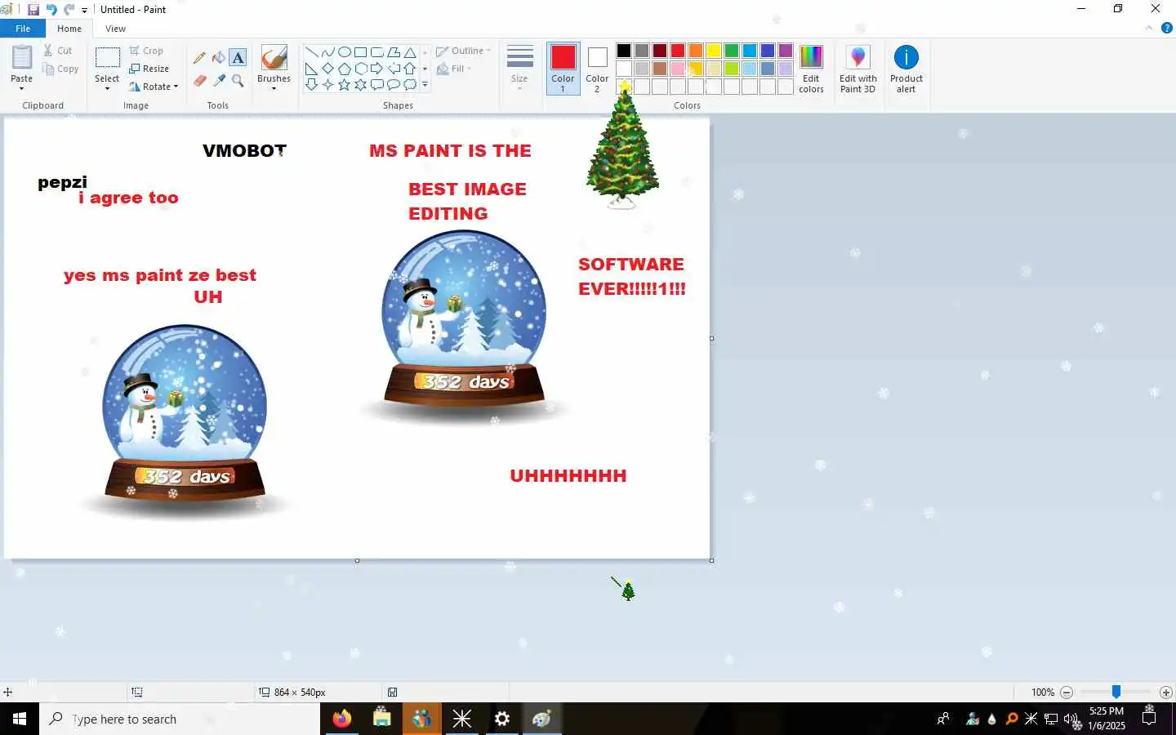Choose the Triangle shape
This screenshot has height=735, width=1176.
coord(410,52)
